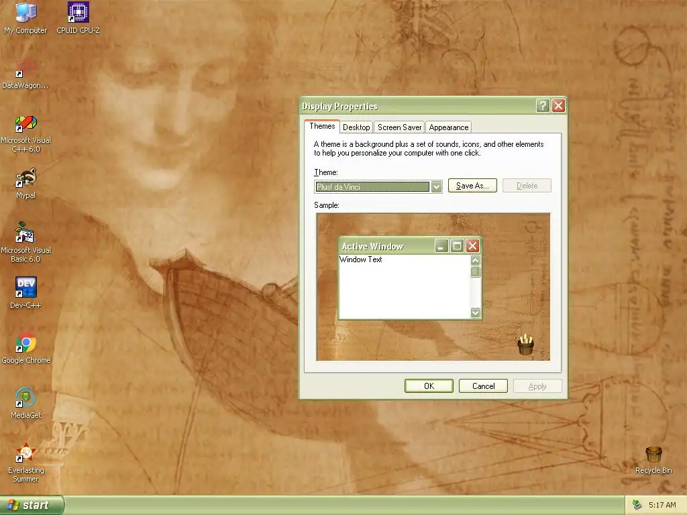Image resolution: width=687 pixels, height=515 pixels.
Task: Click the Save As... button
Action: click(472, 186)
